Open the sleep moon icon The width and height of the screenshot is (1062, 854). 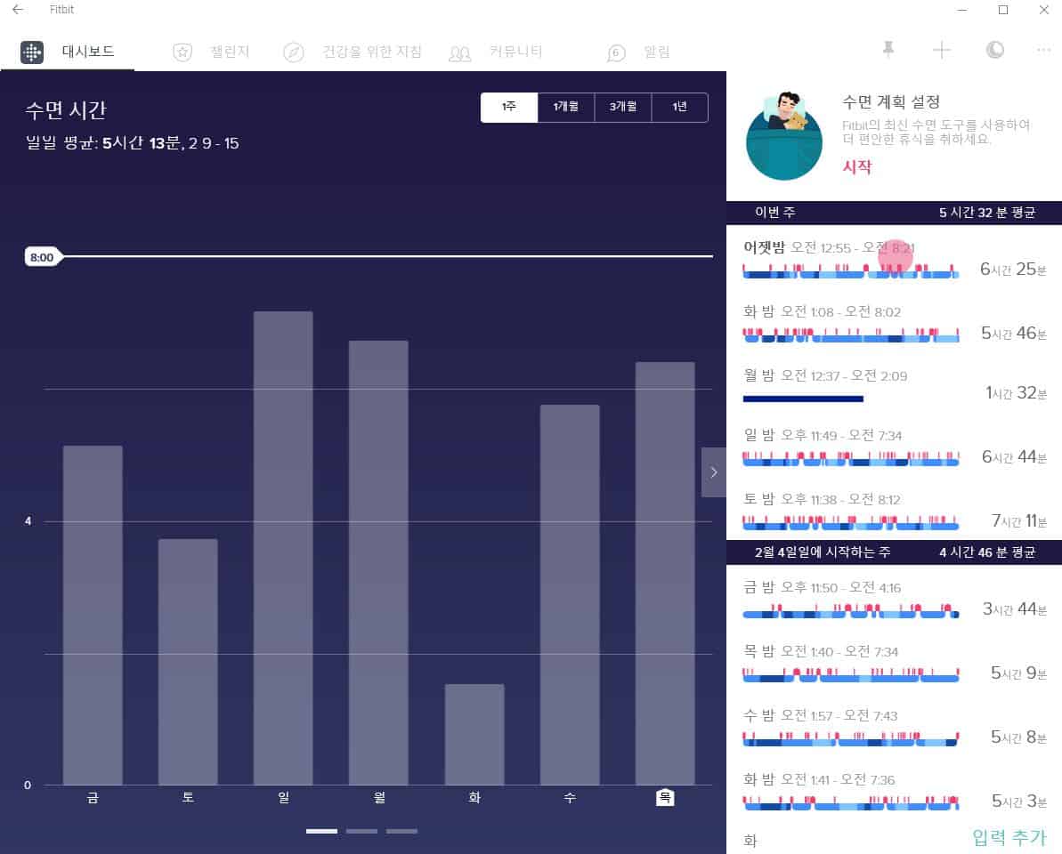994,50
